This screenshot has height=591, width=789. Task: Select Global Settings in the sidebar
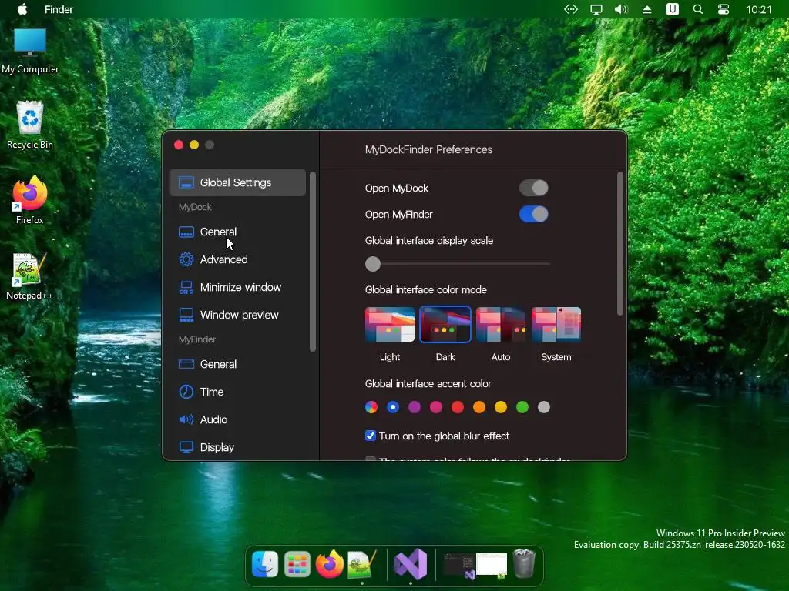point(237,182)
